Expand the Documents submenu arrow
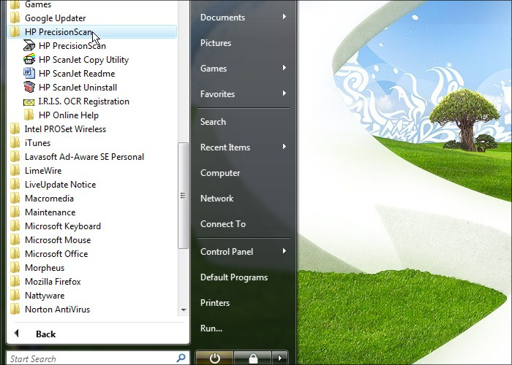512x365 pixels. pyautogui.click(x=285, y=18)
